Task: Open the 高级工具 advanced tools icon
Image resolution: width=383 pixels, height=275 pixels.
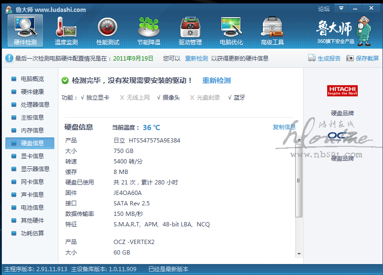Action: (272, 30)
